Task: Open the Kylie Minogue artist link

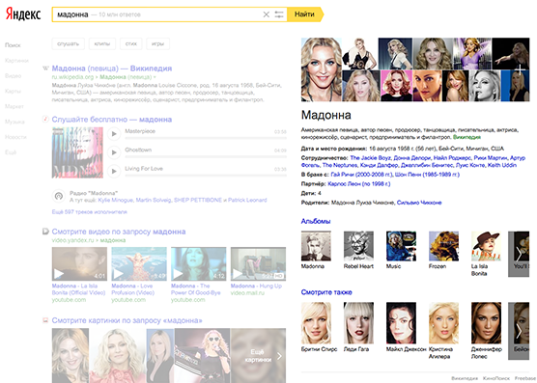Action: pos(115,200)
